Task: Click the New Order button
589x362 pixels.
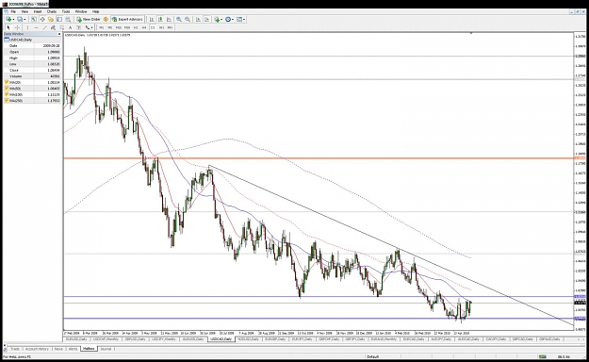Action: point(89,19)
